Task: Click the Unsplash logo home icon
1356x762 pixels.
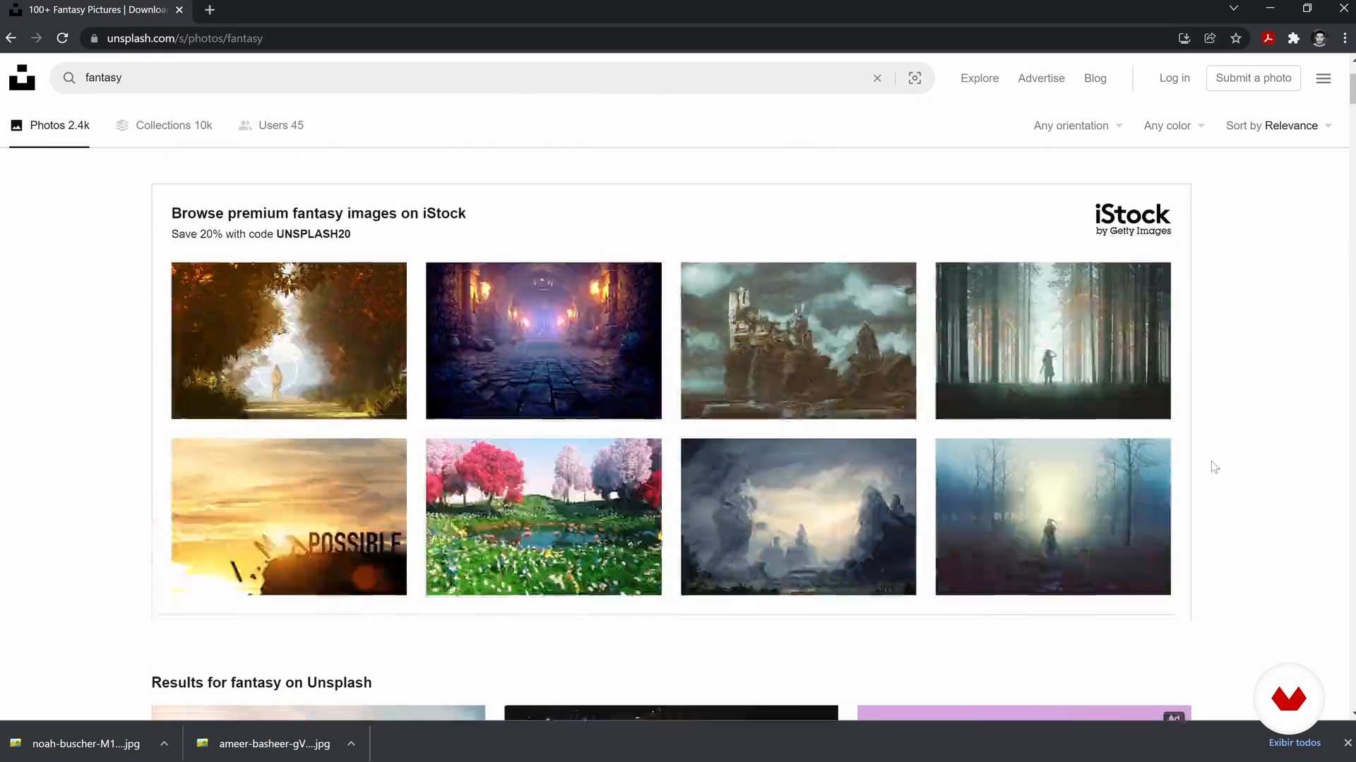Action: point(22,78)
